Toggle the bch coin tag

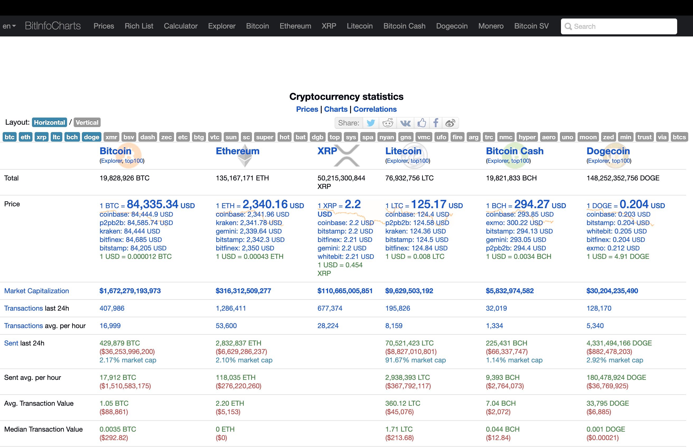pos(72,137)
